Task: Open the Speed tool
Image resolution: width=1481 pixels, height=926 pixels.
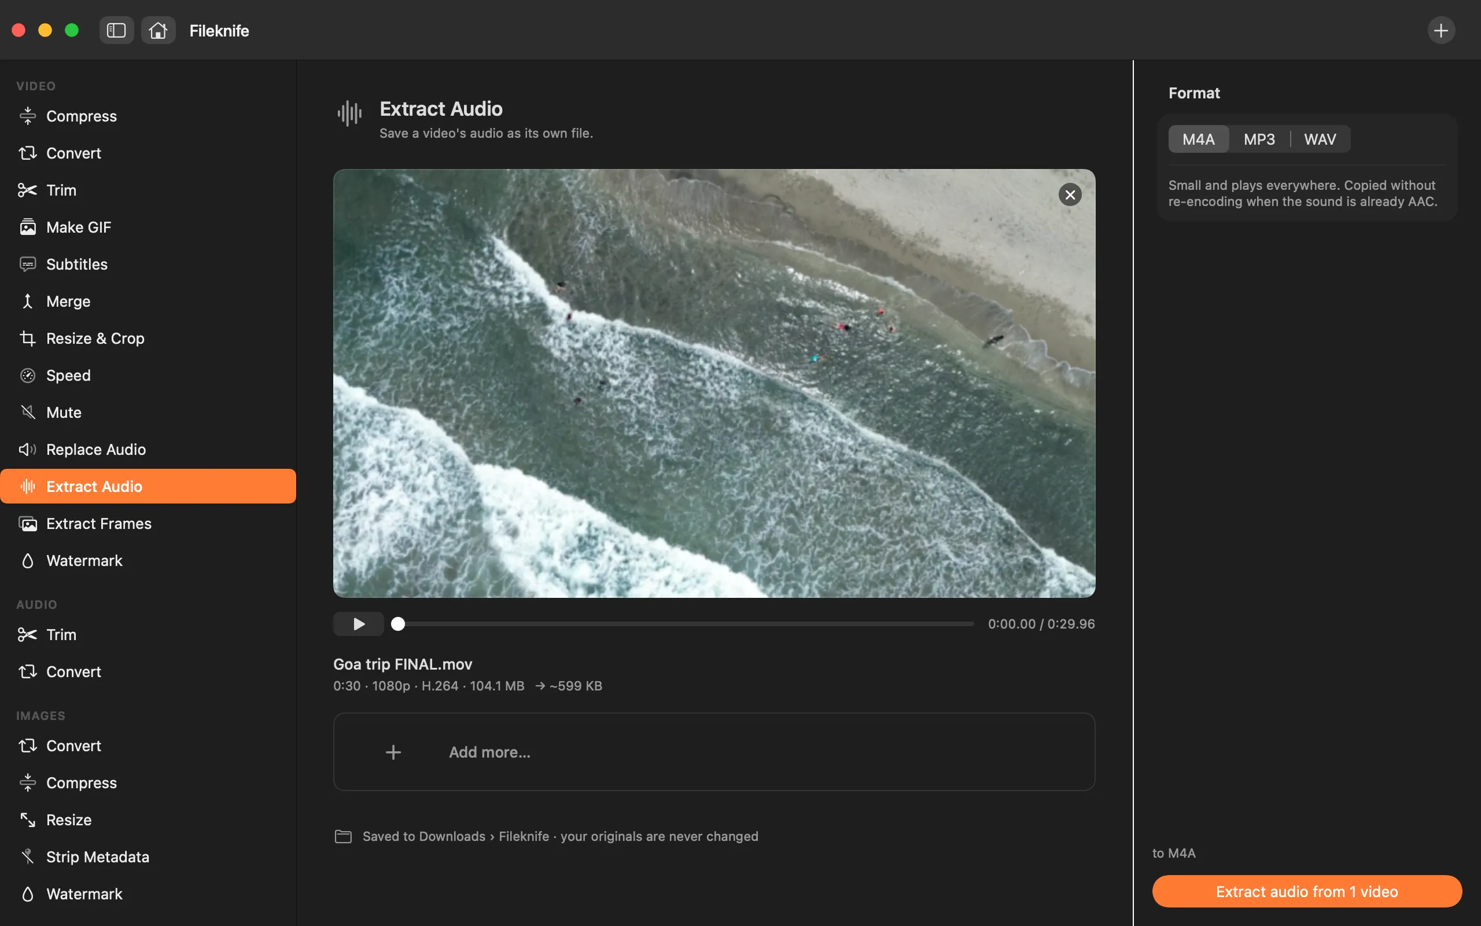Action: click(x=148, y=376)
